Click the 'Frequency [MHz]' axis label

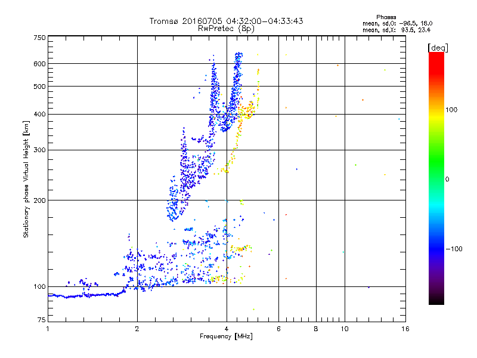pos(226,337)
